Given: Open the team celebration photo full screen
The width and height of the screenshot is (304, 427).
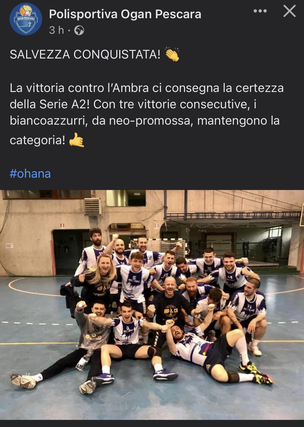Looking at the screenshot, I should 152,305.
